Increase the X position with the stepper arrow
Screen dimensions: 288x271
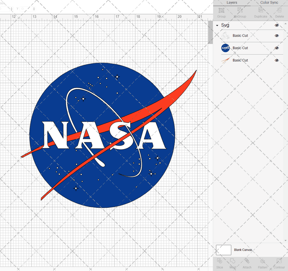pyautogui.click(x=12, y=8)
